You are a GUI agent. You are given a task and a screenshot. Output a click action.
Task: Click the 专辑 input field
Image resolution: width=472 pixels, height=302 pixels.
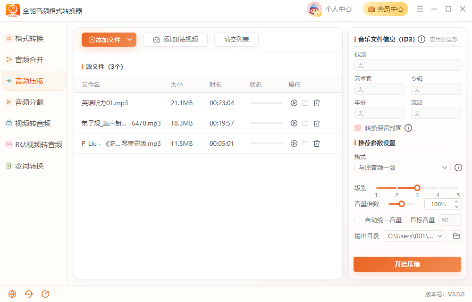(x=437, y=89)
